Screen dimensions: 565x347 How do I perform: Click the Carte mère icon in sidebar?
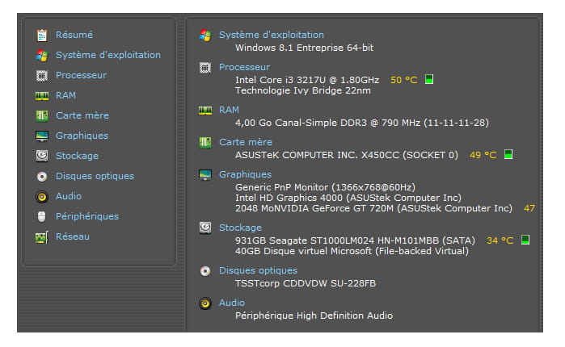(x=42, y=116)
